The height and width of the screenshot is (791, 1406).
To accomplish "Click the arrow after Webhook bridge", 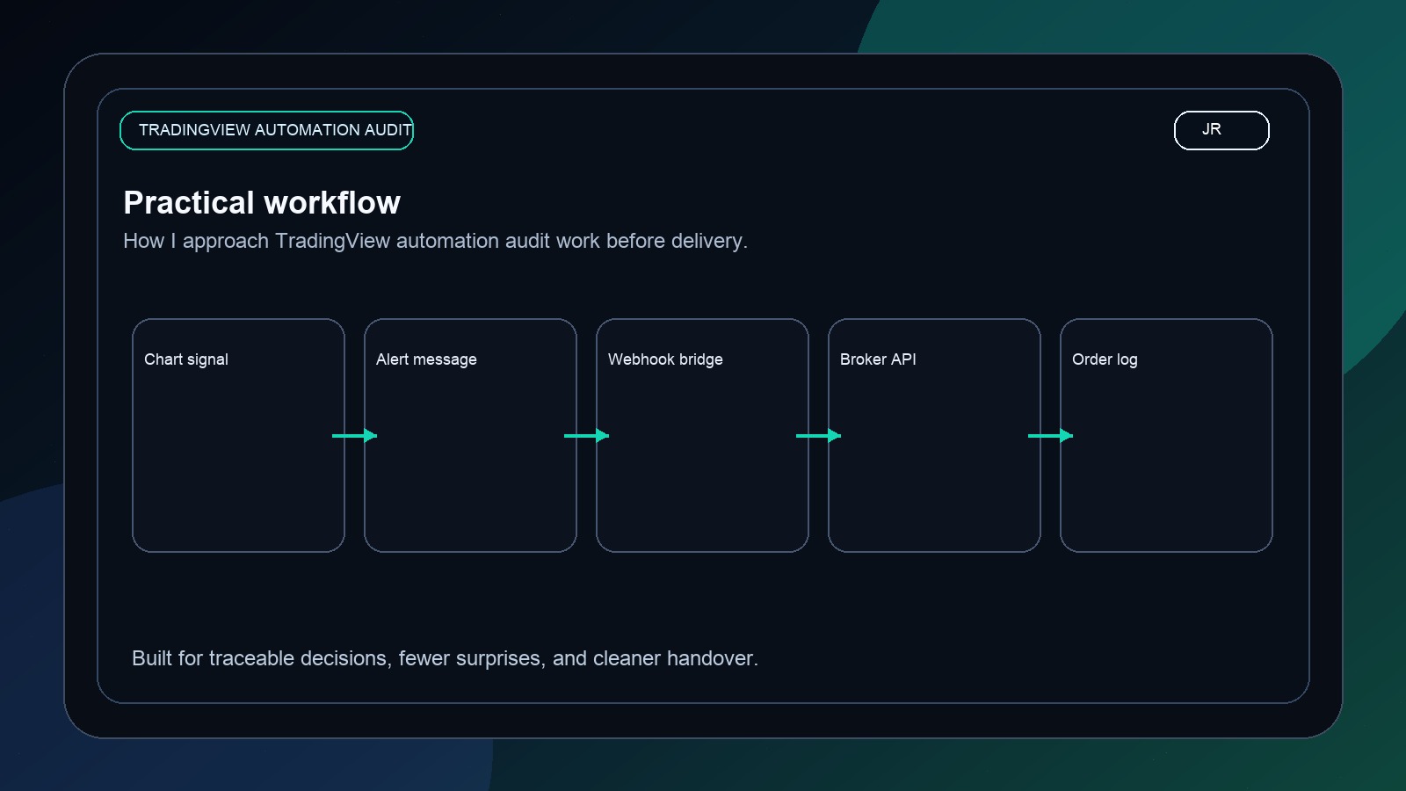I will (817, 435).
